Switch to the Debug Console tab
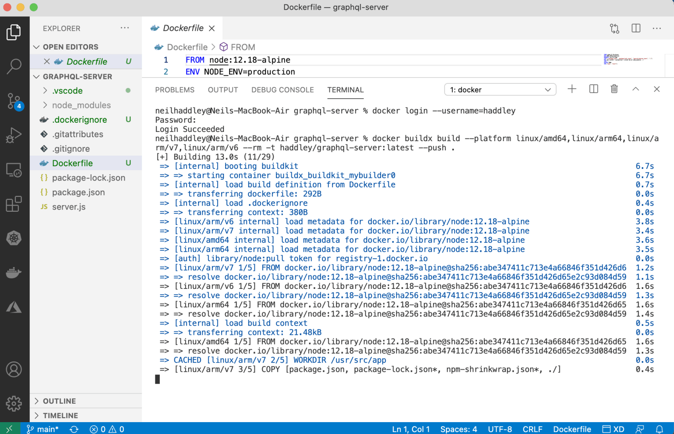This screenshot has height=434, width=674. (283, 90)
